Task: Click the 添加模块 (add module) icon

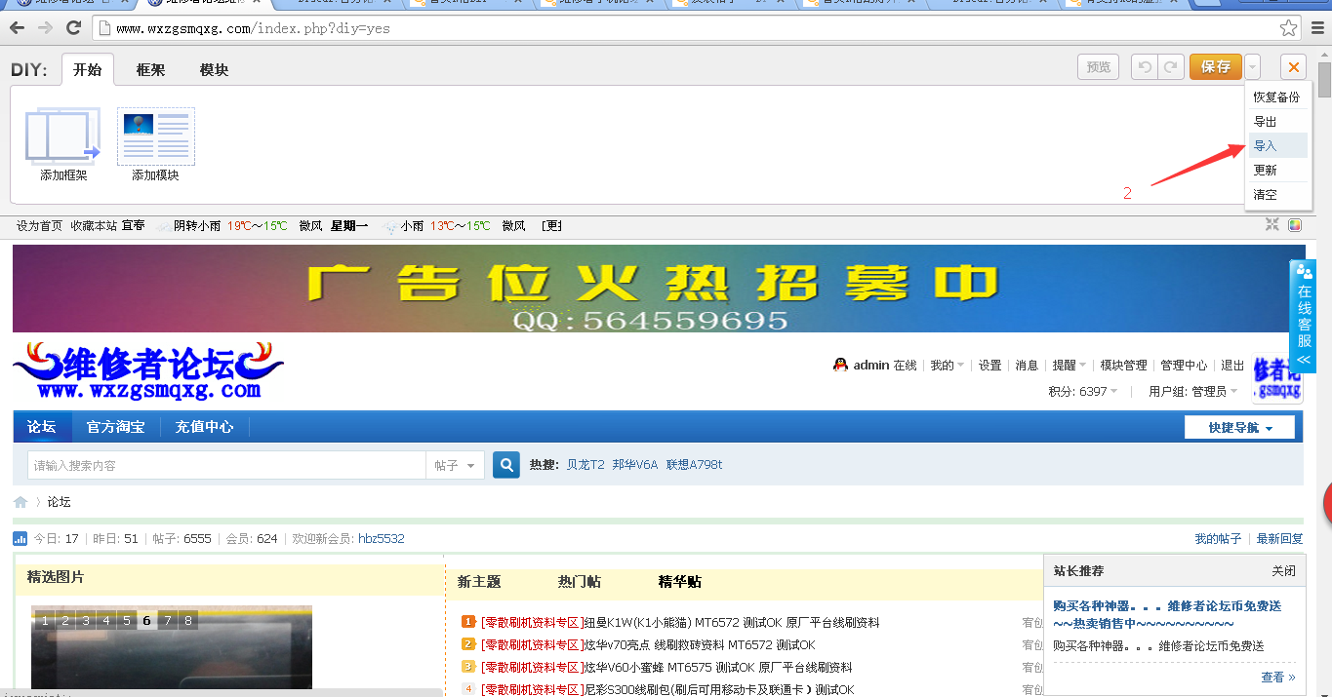Action: 155,137
